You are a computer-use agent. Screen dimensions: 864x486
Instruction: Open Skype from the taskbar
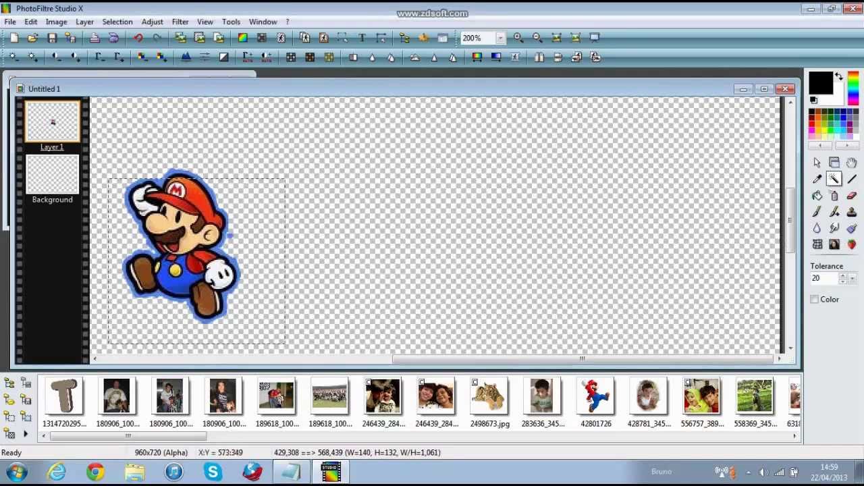pos(213,471)
